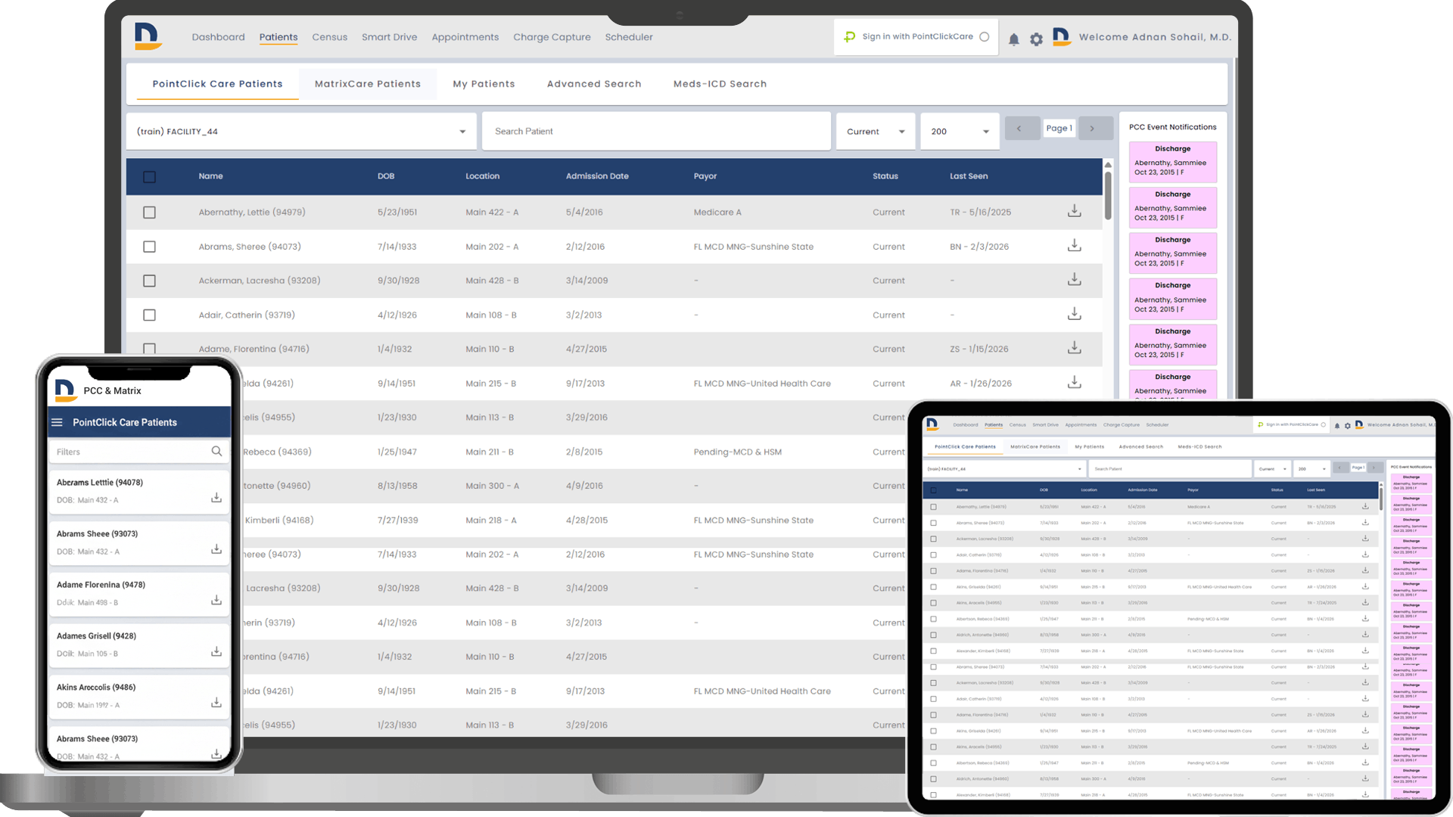Open the notifications bell icon
The image size is (1453, 817).
click(x=1014, y=39)
